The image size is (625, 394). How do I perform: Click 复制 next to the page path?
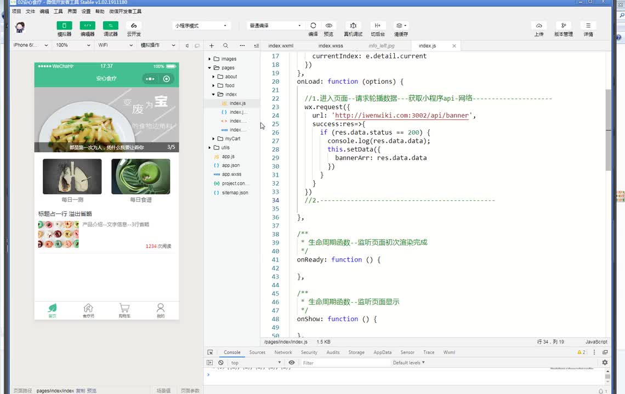[x=80, y=391]
